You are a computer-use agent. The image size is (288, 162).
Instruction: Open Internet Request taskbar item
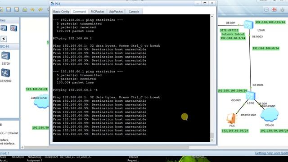(x=133, y=159)
